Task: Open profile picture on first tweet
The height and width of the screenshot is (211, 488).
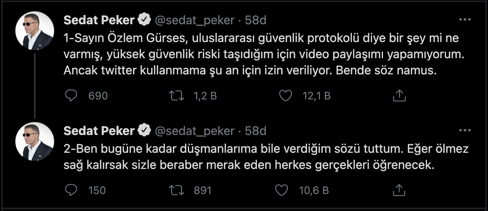Action: [35, 31]
